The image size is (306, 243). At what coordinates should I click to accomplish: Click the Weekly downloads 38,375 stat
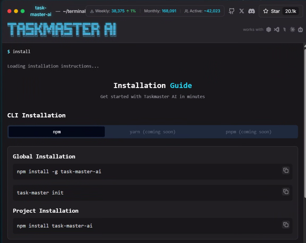tap(113, 11)
